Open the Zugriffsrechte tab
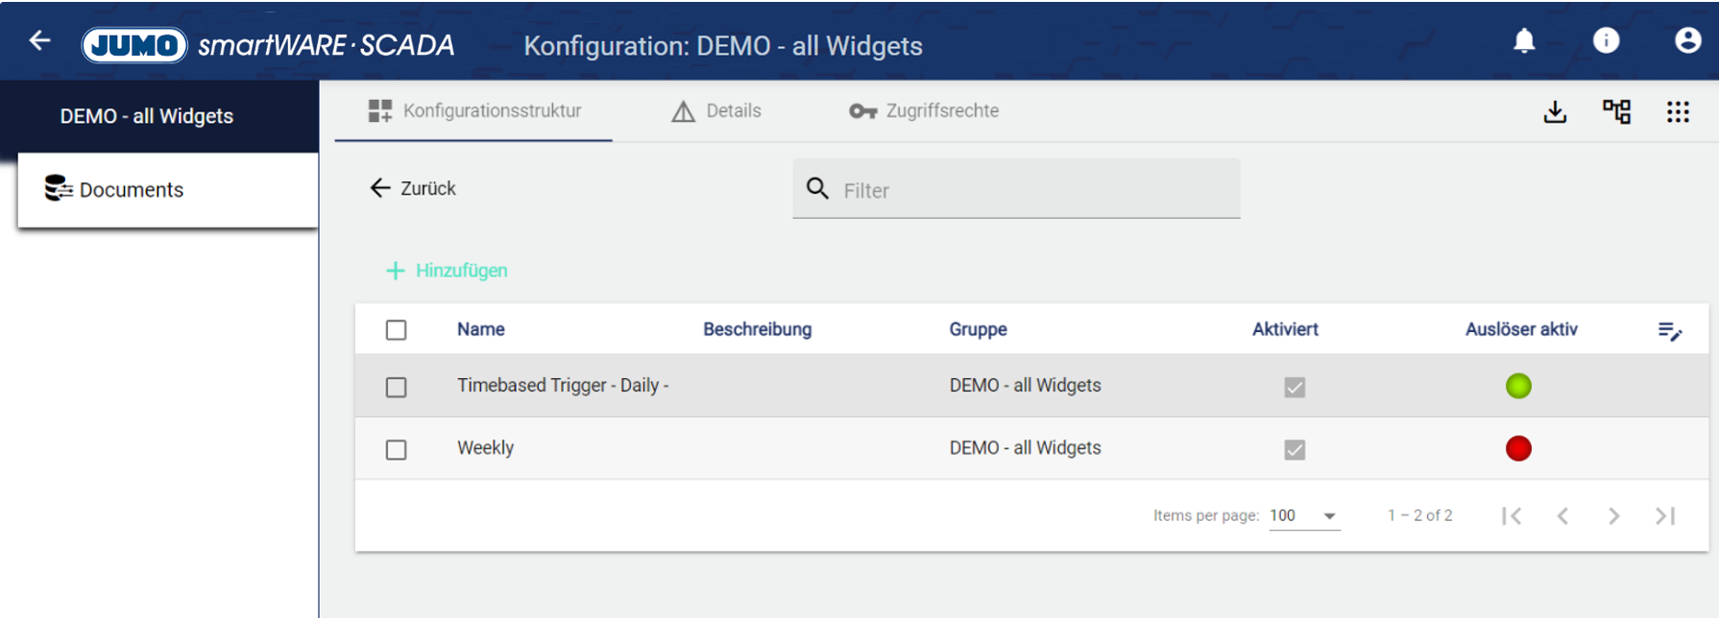The image size is (1719, 618). (924, 111)
